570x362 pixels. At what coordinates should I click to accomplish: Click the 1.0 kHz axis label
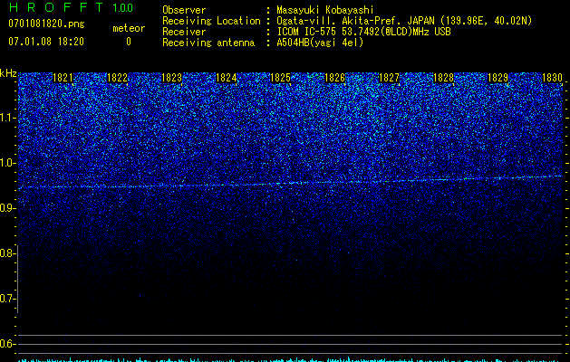8,163
